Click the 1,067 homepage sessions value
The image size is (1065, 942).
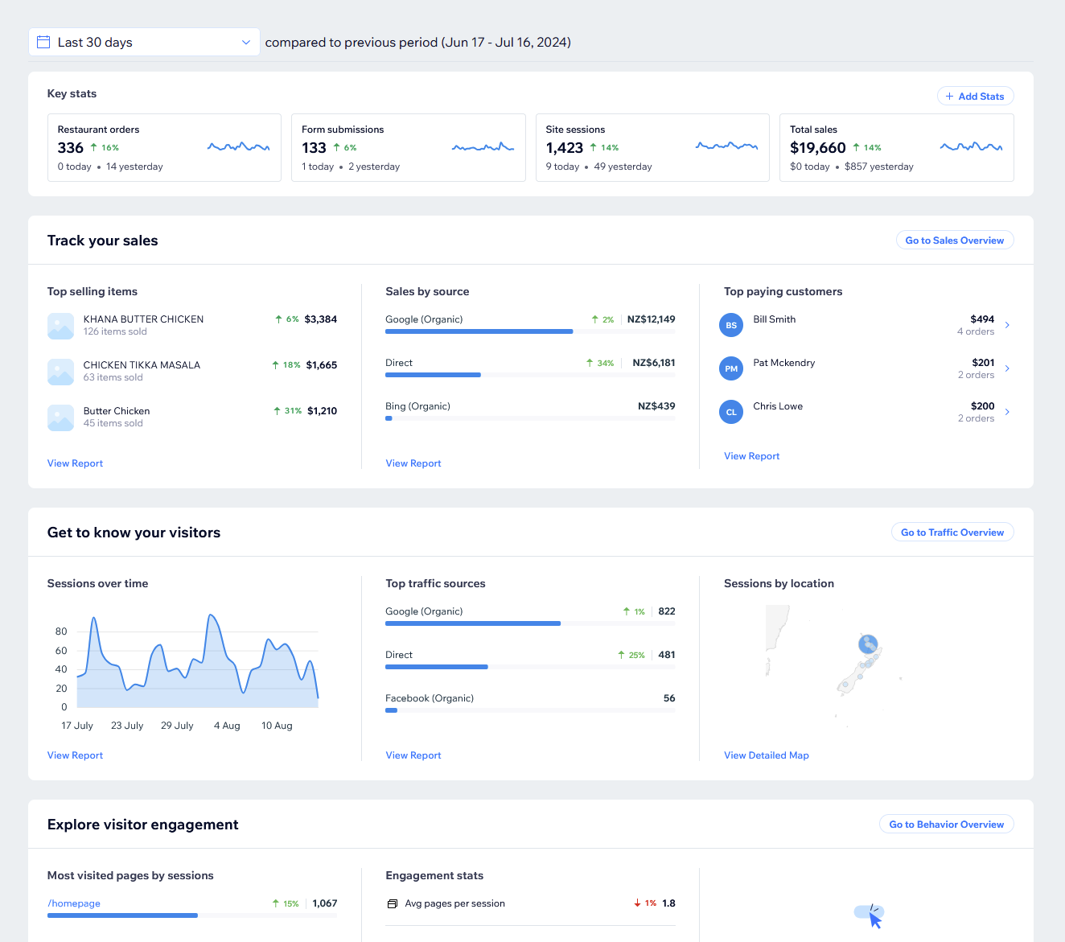325,903
